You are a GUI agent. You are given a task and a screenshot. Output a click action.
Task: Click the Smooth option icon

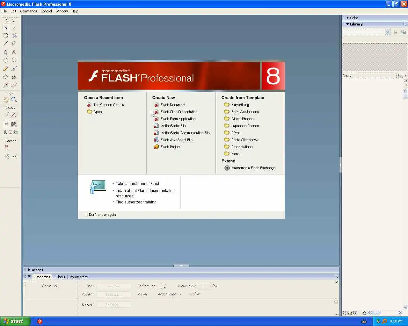pyautogui.click(x=6, y=156)
